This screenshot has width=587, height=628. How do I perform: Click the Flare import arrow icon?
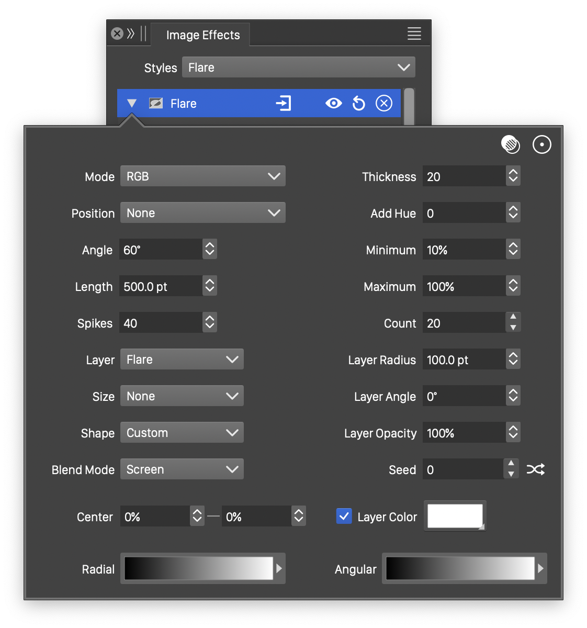point(284,104)
